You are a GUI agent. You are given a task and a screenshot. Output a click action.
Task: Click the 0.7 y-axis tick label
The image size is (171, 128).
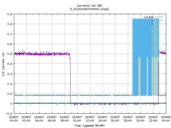(10, 34)
